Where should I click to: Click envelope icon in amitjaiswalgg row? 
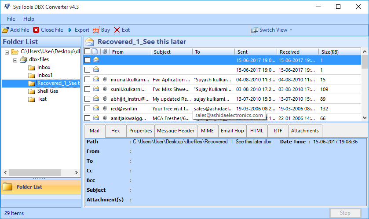pos(96,117)
